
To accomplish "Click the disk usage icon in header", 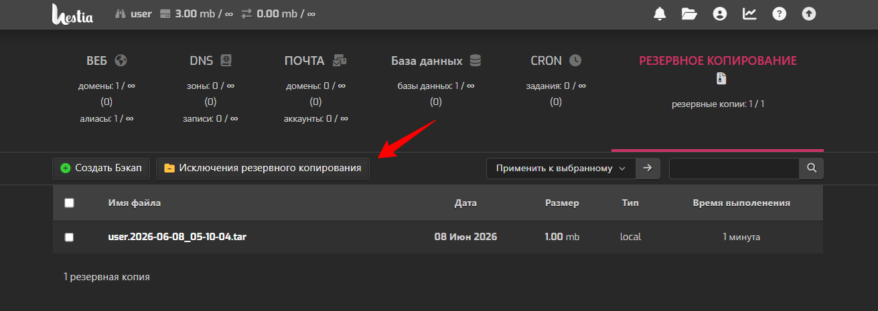I will [x=166, y=13].
